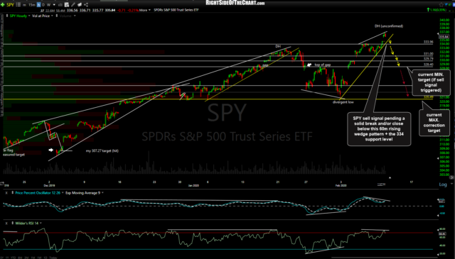Screen dimensions: 455x259
Task: Click the 'DH (unconfirmed)' chart label
Action: pos(389,26)
